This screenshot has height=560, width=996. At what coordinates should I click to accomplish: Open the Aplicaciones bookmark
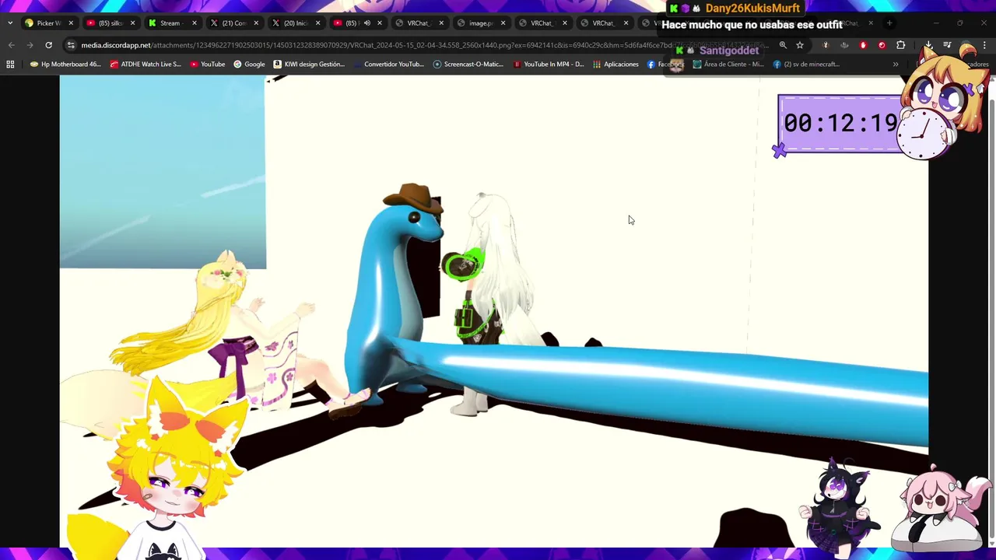(615, 65)
